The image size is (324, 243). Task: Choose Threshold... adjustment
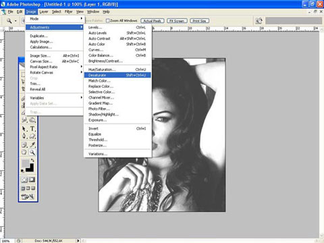(x=117, y=140)
